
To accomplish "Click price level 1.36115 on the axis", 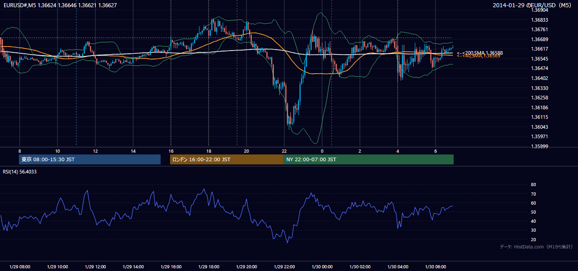I will pos(539,117).
